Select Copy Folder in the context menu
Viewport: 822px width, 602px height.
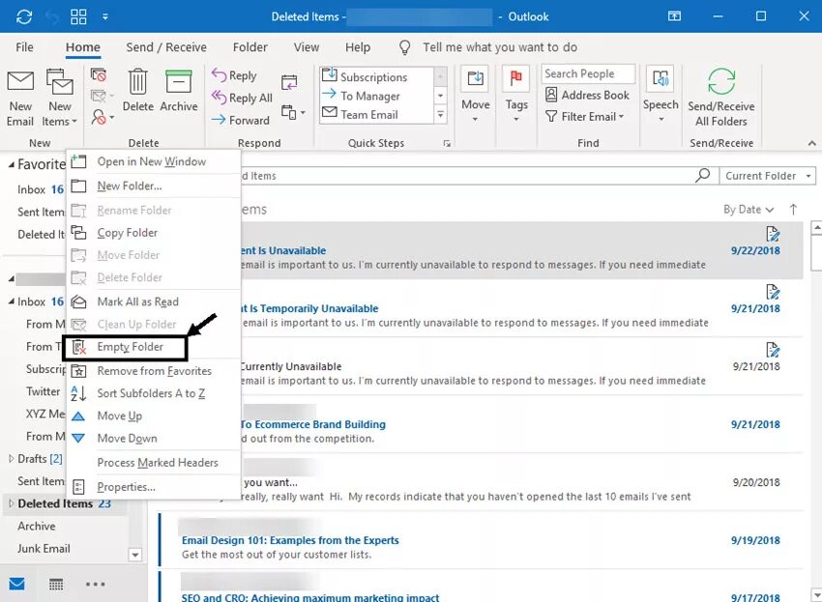click(153, 233)
